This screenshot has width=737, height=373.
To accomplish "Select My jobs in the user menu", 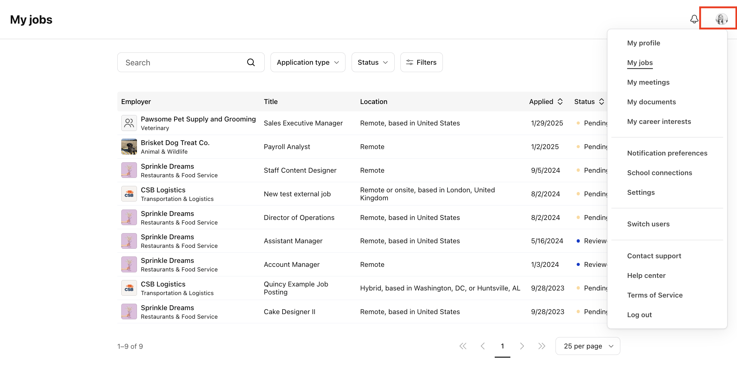I will tap(640, 63).
